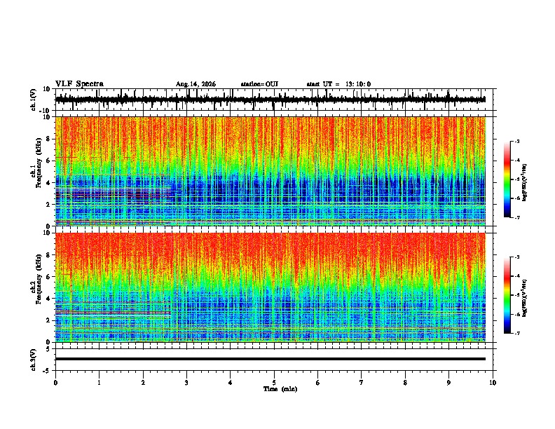Select the 'Time (min)' x-axis label
This screenshot has width=555, height=429.
tap(280, 389)
